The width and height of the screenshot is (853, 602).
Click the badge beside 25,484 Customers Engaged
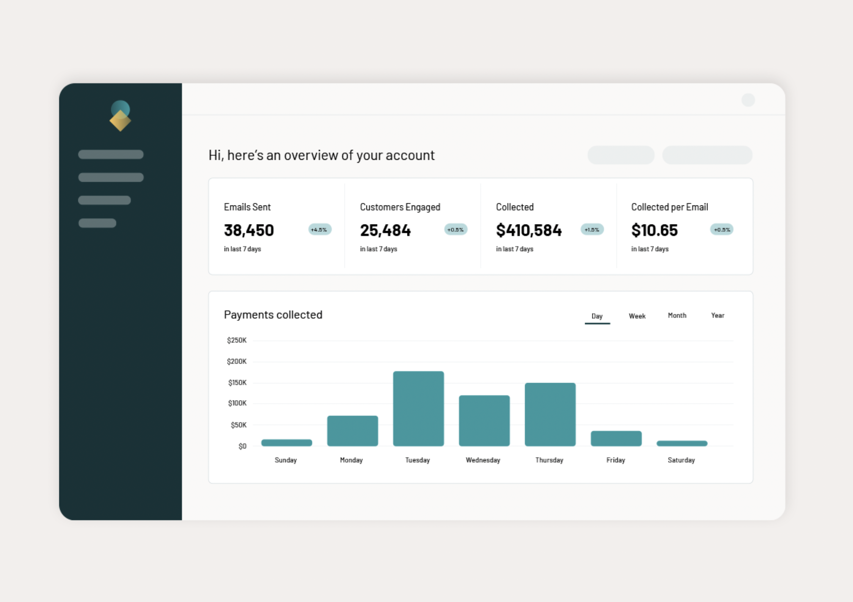456,230
